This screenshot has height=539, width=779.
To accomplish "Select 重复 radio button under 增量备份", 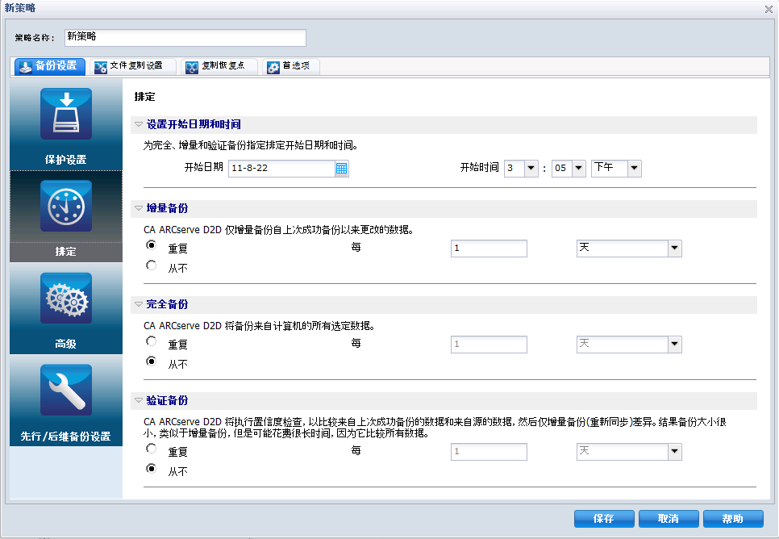I will [152, 248].
